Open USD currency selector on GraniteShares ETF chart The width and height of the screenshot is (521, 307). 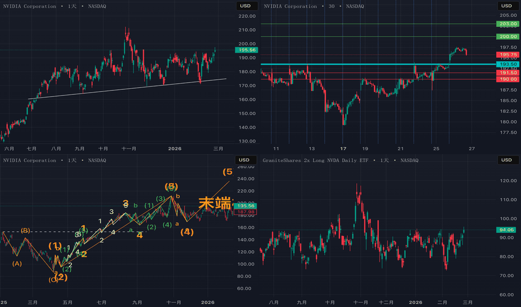pyautogui.click(x=508, y=160)
